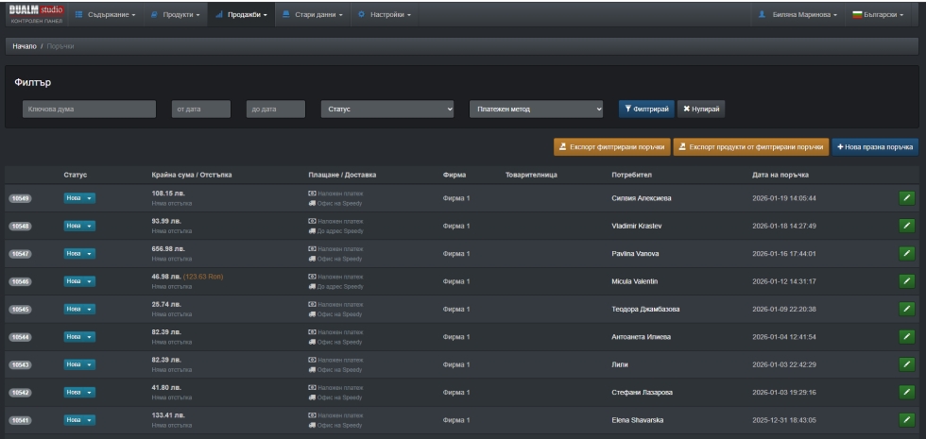Screen dimensions: 926x439
Task: Click edit icon for Pavlina Vanova's order
Action: pyautogui.click(x=906, y=255)
